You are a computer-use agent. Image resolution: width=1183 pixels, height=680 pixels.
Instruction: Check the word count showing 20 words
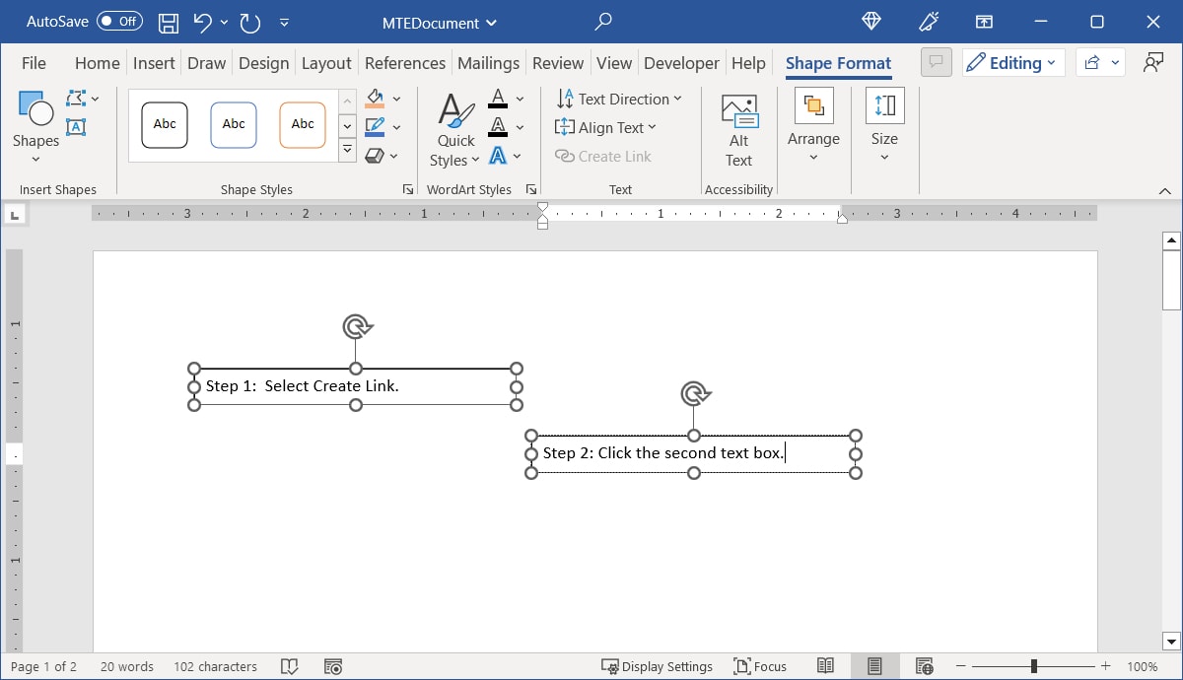126,666
